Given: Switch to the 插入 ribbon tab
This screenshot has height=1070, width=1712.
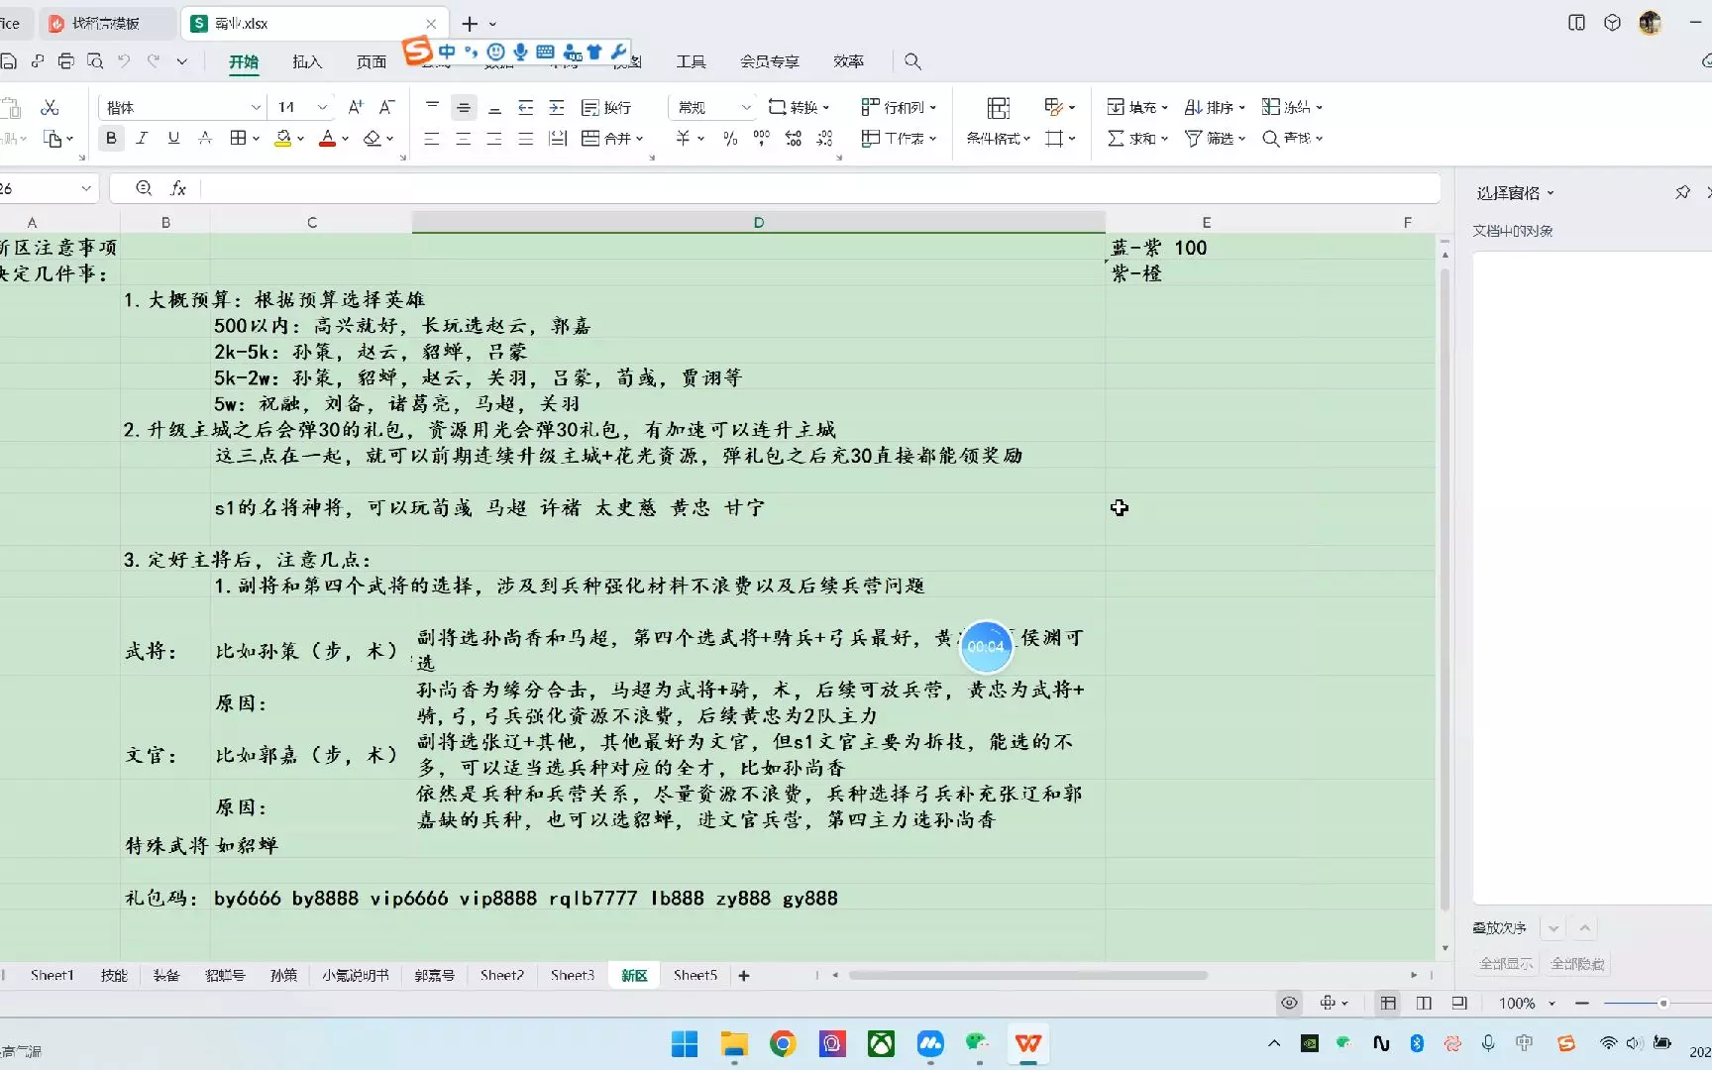Looking at the screenshot, I should coord(307,61).
